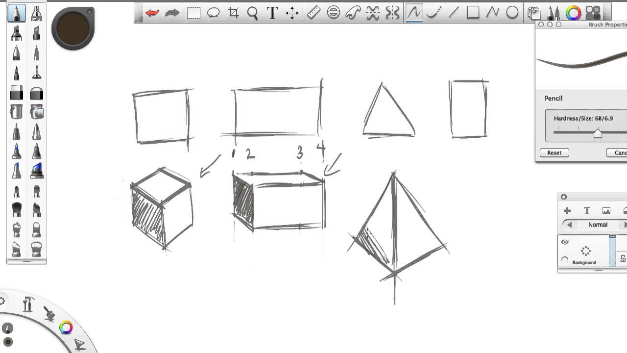The width and height of the screenshot is (627, 353).
Task: Select the Ellipse shape tool
Action: coord(512,14)
